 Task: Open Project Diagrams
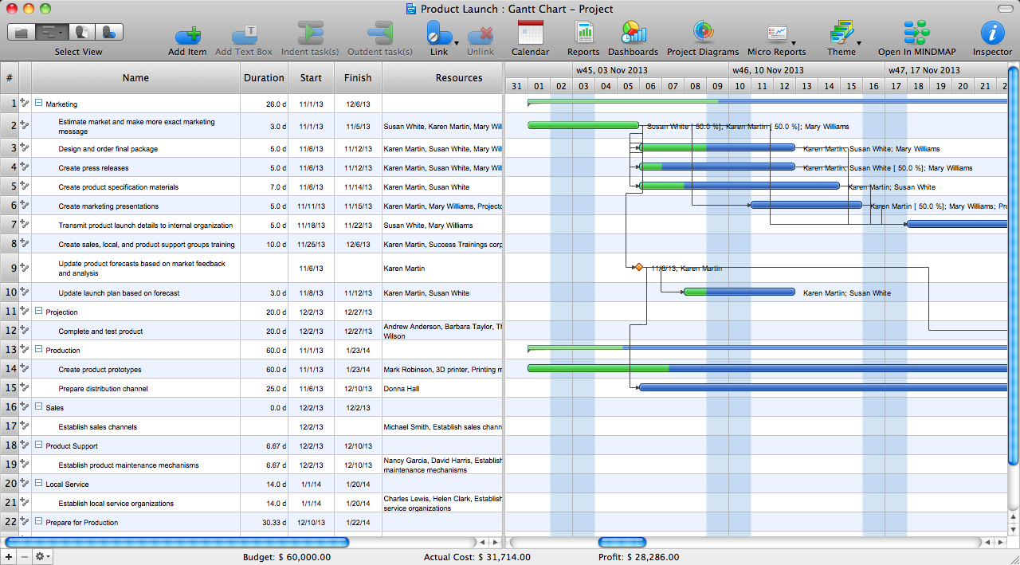pos(702,33)
